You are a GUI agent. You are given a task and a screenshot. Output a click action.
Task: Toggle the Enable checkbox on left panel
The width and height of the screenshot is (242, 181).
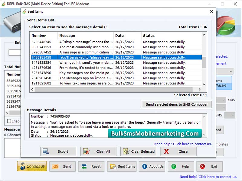[x=9, y=121]
